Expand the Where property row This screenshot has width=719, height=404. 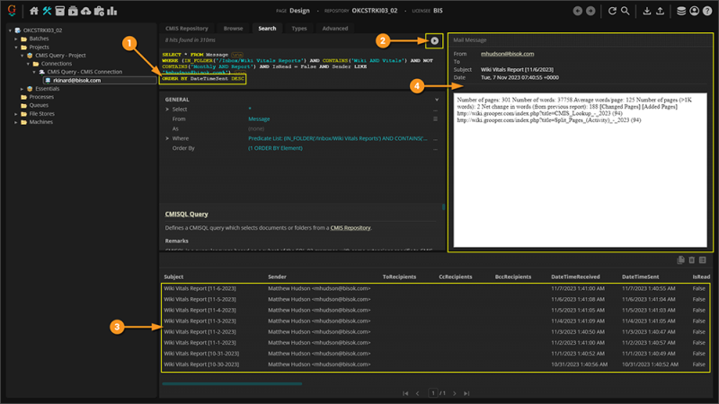(167, 138)
